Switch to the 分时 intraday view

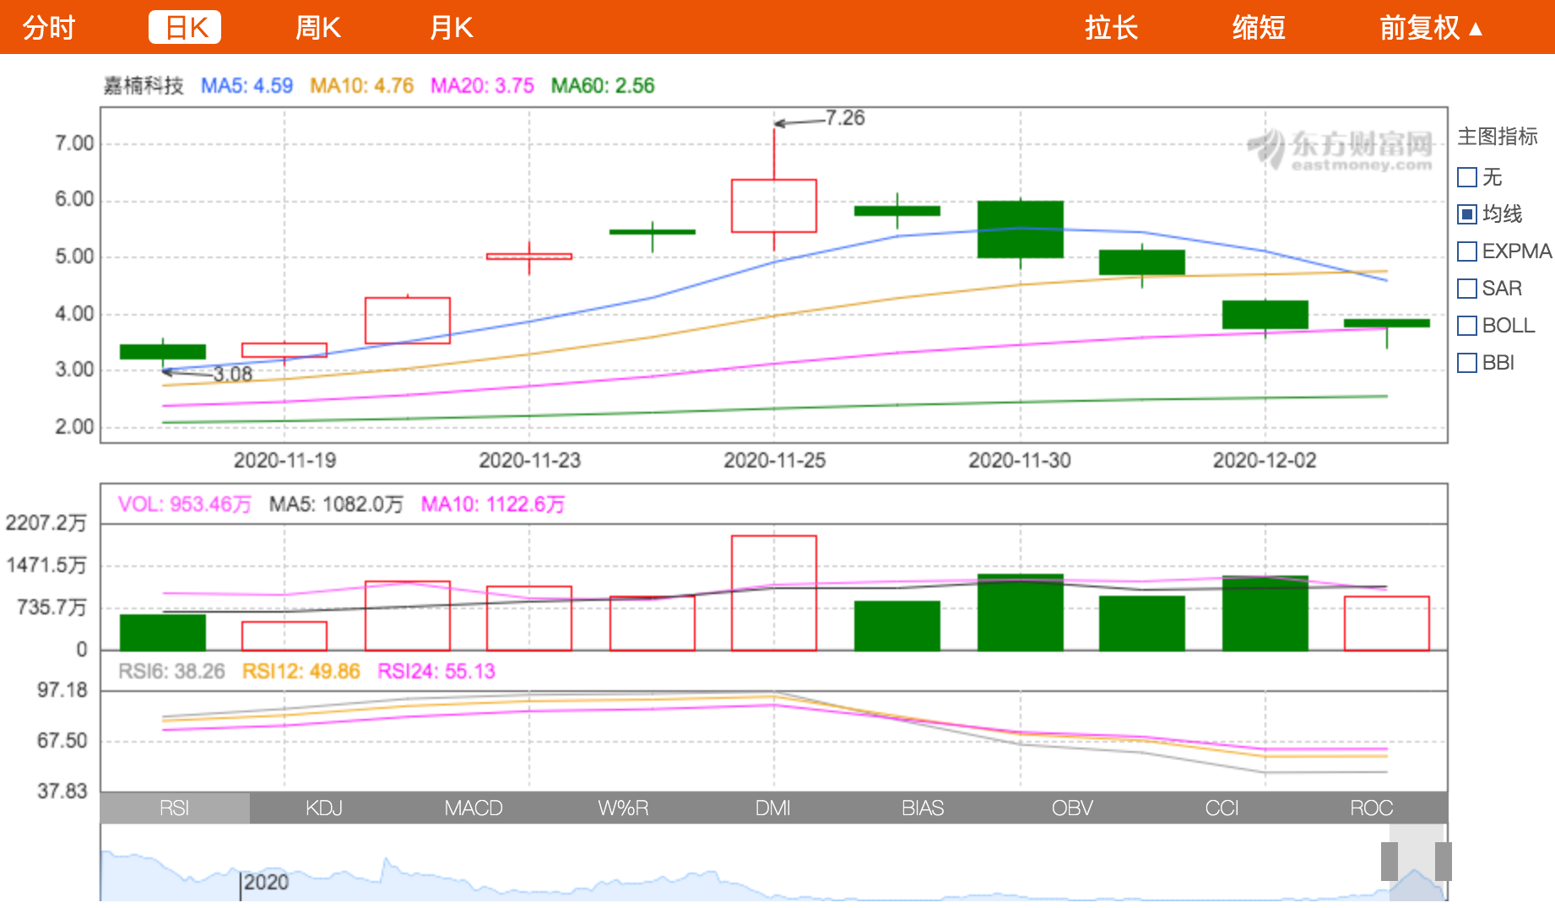[49, 28]
